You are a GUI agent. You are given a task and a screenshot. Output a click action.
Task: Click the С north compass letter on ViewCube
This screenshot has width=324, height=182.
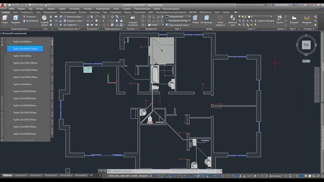click(306, 35)
